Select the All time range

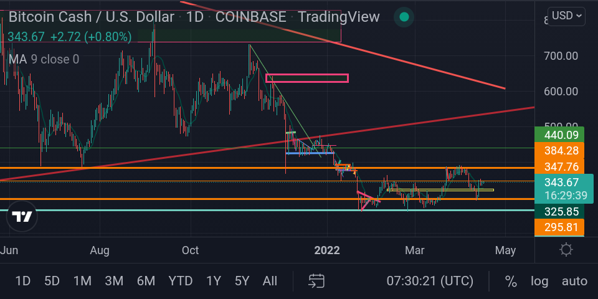[x=270, y=281]
